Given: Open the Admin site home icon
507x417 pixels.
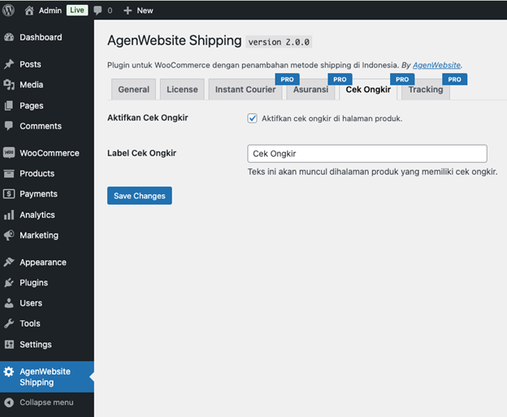Looking at the screenshot, I should point(30,11).
